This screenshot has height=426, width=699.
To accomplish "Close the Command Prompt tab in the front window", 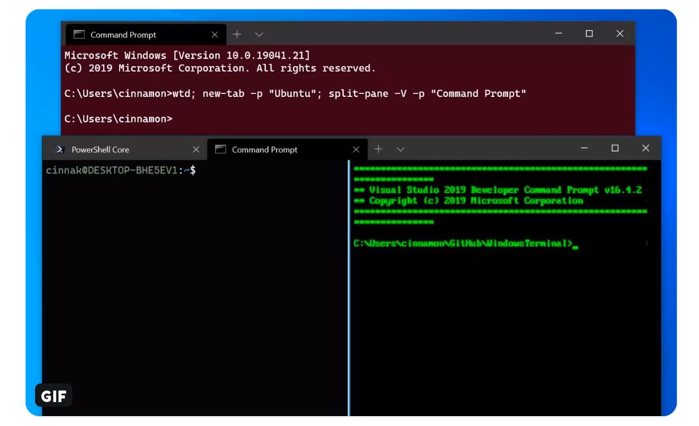I will pyautogui.click(x=356, y=149).
